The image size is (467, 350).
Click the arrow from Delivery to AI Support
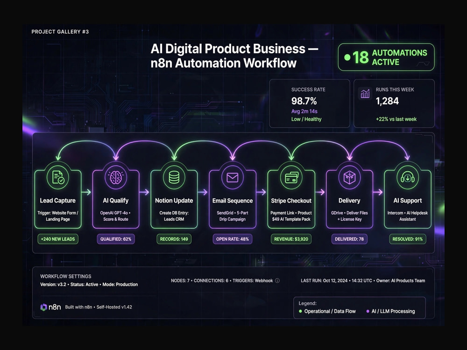tap(378, 192)
